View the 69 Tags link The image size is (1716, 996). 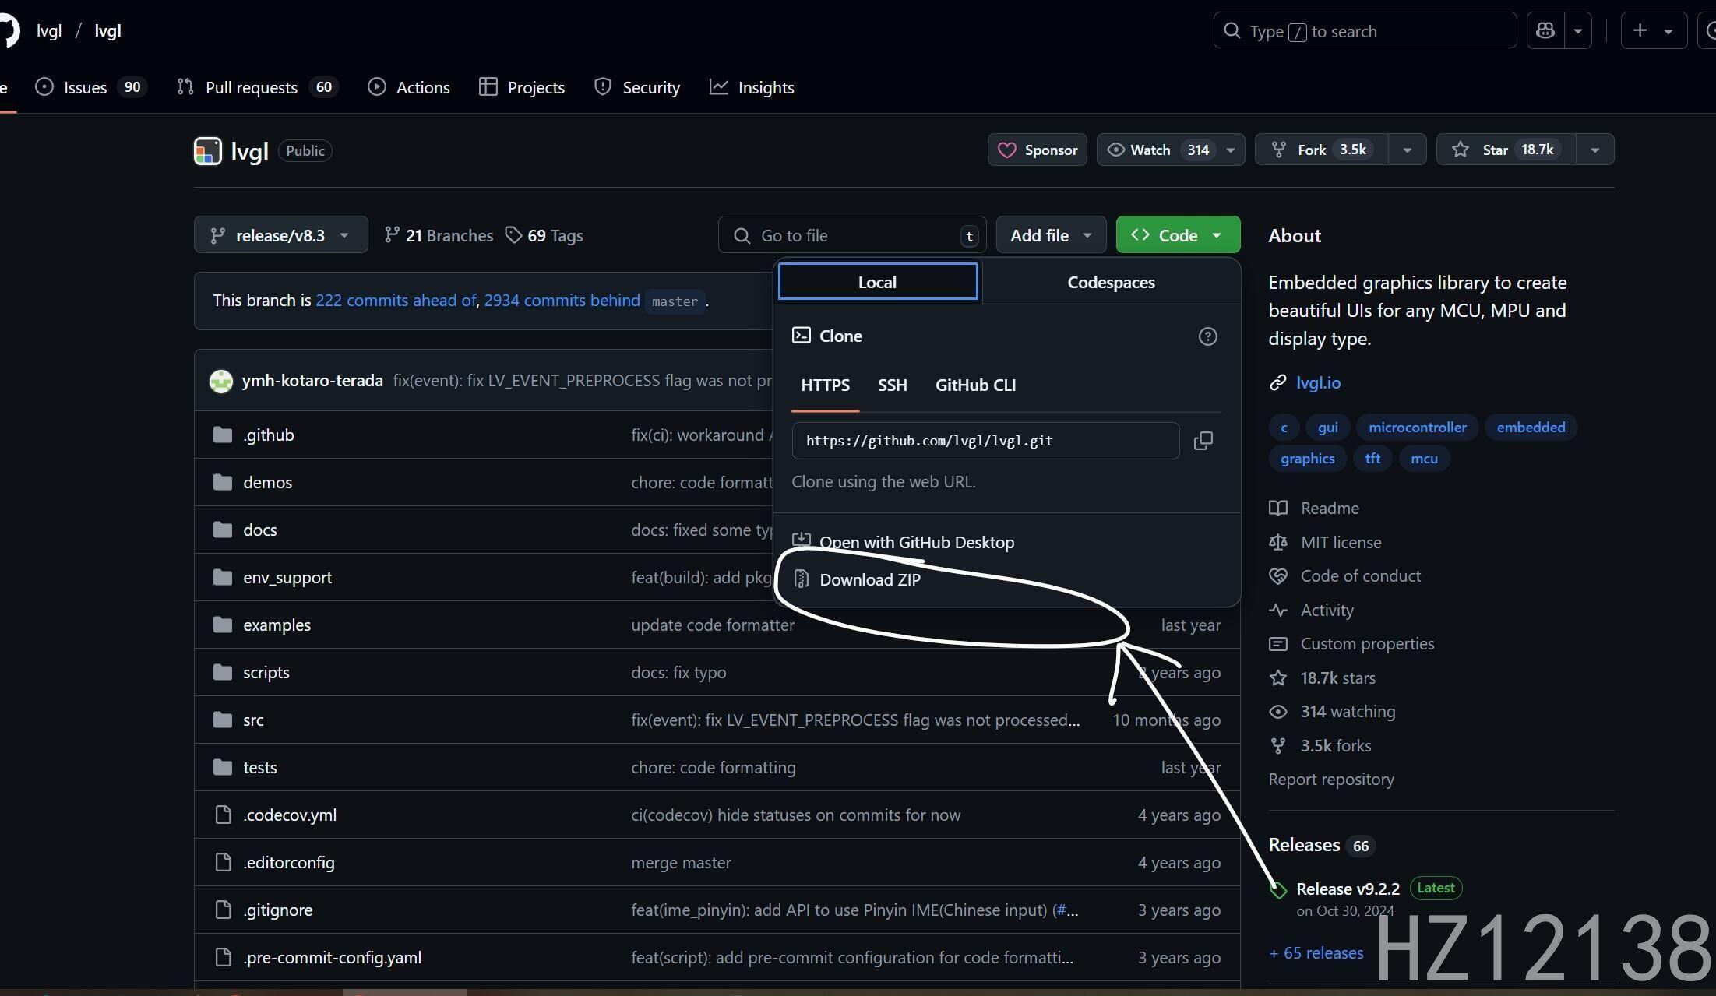pos(544,235)
